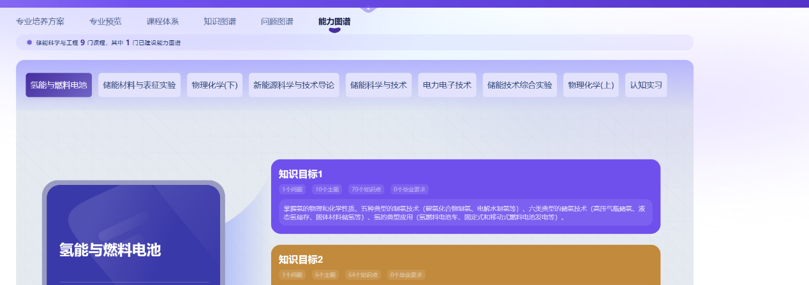The image size is (809, 285).
Task: Select the 电力电子技术 course chip
Action: 447,85
